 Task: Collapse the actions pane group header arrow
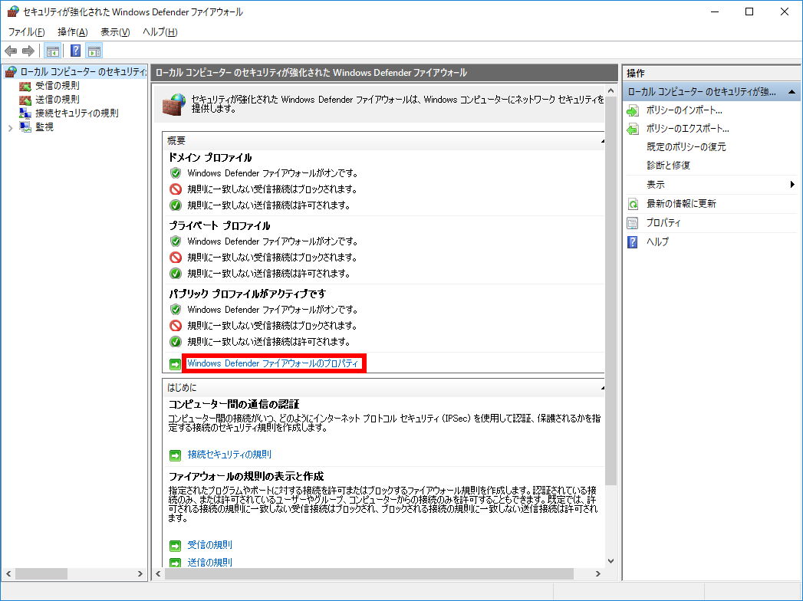coord(791,92)
